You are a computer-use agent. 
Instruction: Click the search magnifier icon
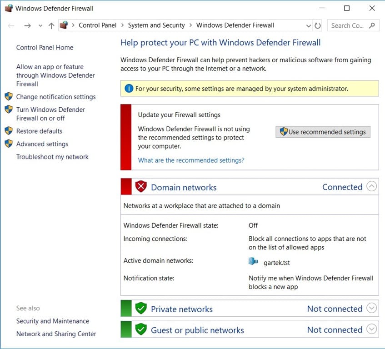pos(372,25)
